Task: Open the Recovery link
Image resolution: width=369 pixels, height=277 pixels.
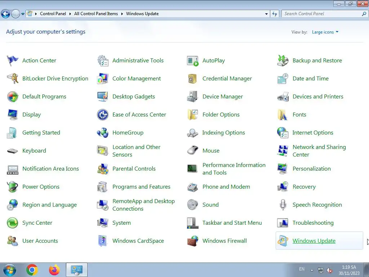Action: coord(304,187)
